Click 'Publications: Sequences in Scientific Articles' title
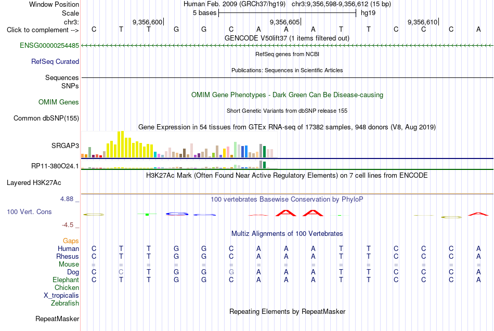494x331 pixels. (287, 70)
